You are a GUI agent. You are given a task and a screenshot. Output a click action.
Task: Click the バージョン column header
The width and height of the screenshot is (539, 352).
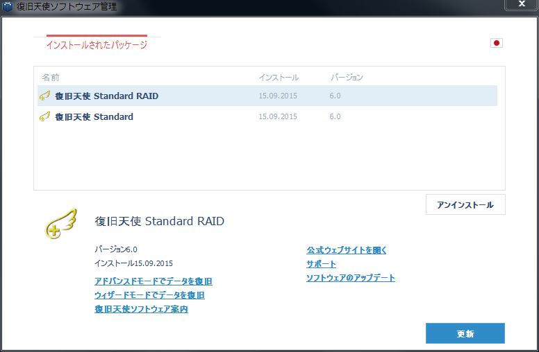pyautogui.click(x=347, y=78)
